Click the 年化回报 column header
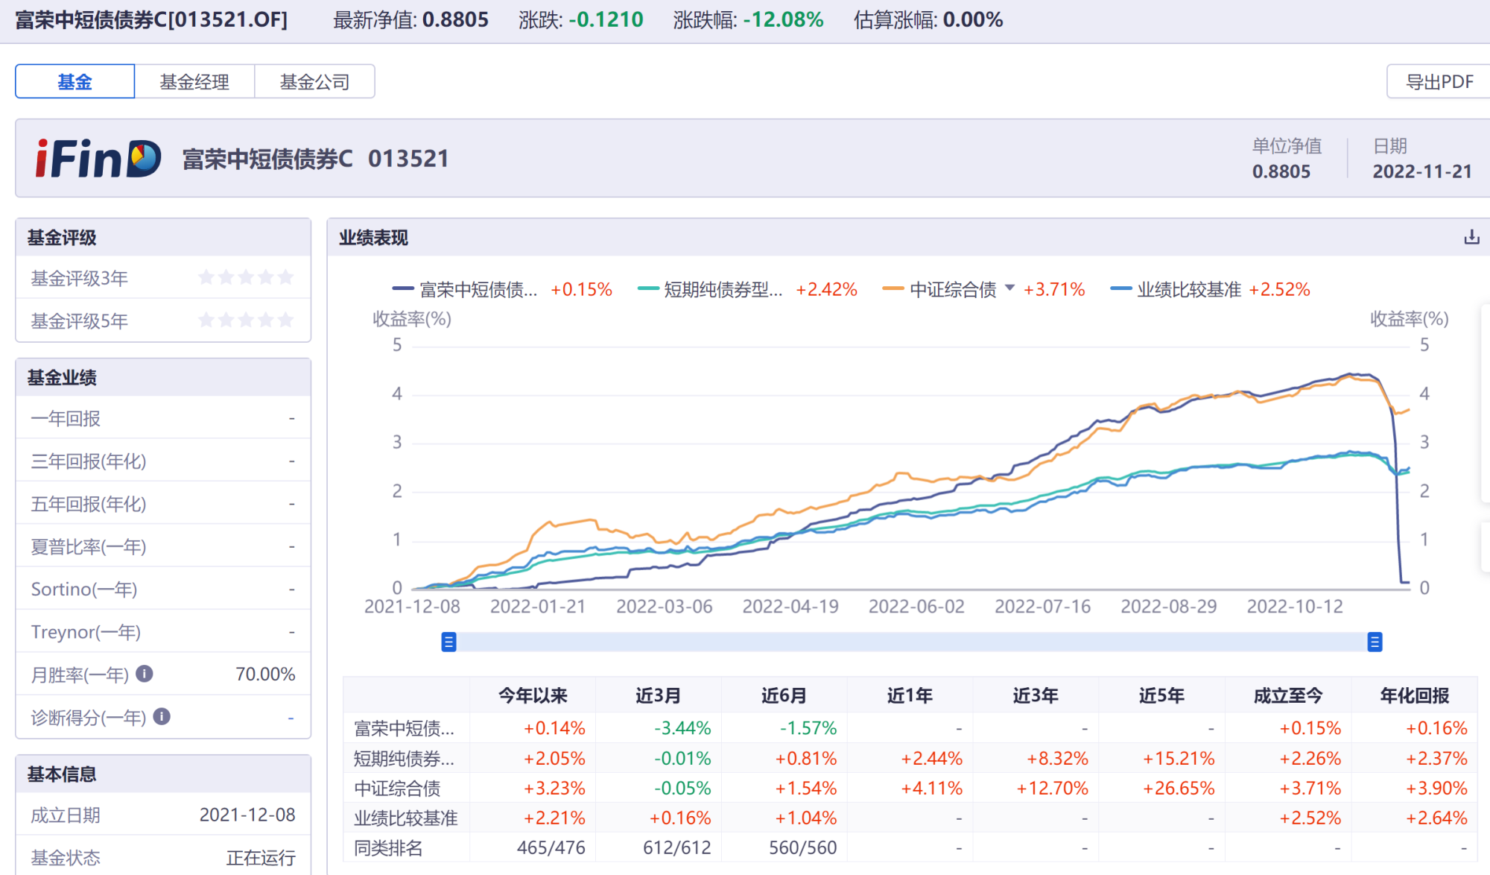The image size is (1490, 875). pos(1413,695)
